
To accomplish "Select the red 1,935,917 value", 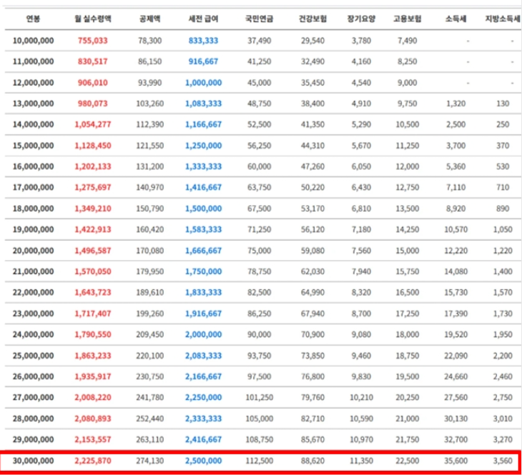I will click(x=93, y=376).
